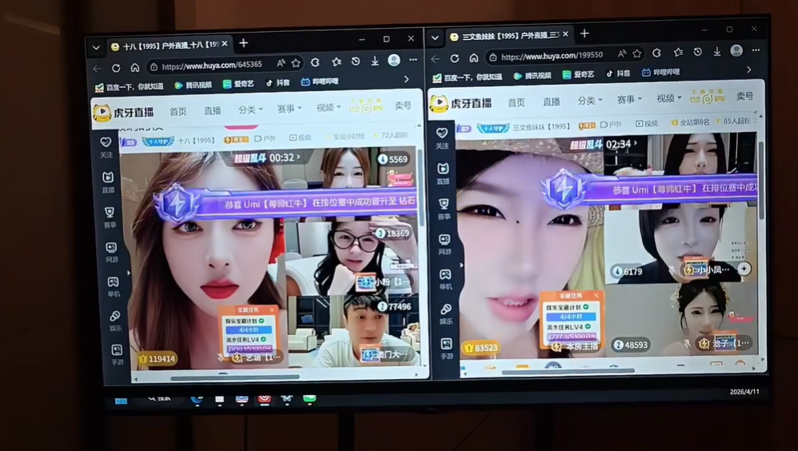798x451 pixels.
Task: Go to Home in right browser window
Action: pos(474,58)
